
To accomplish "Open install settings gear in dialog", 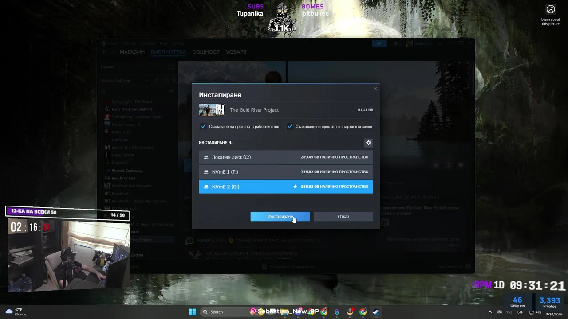I will (368, 143).
